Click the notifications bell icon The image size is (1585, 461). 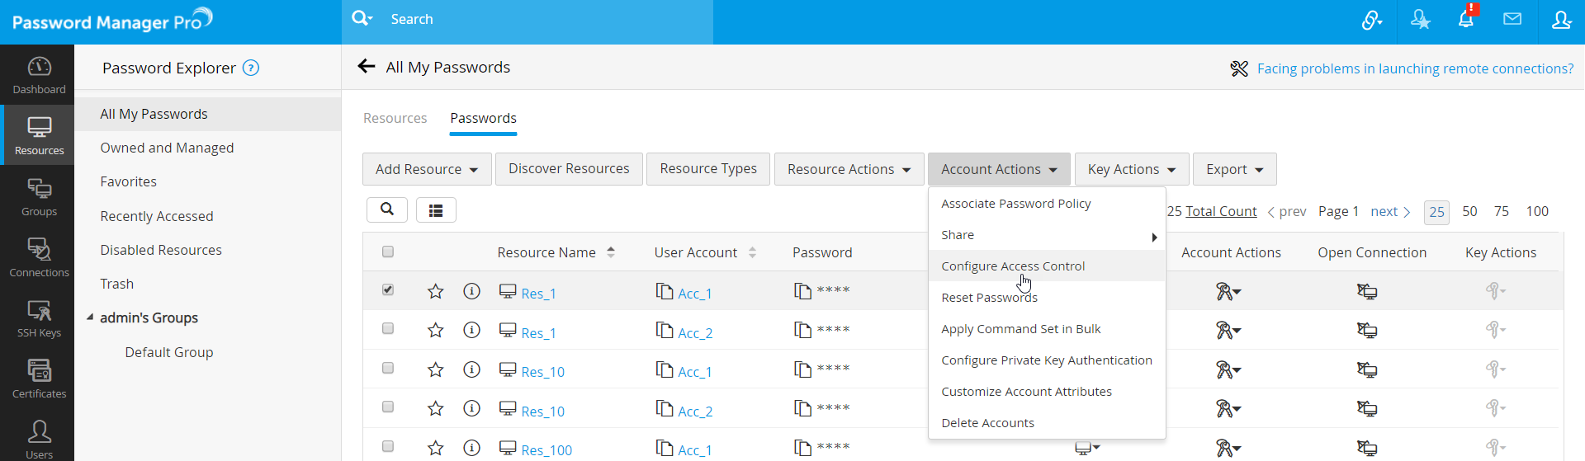[1465, 20]
